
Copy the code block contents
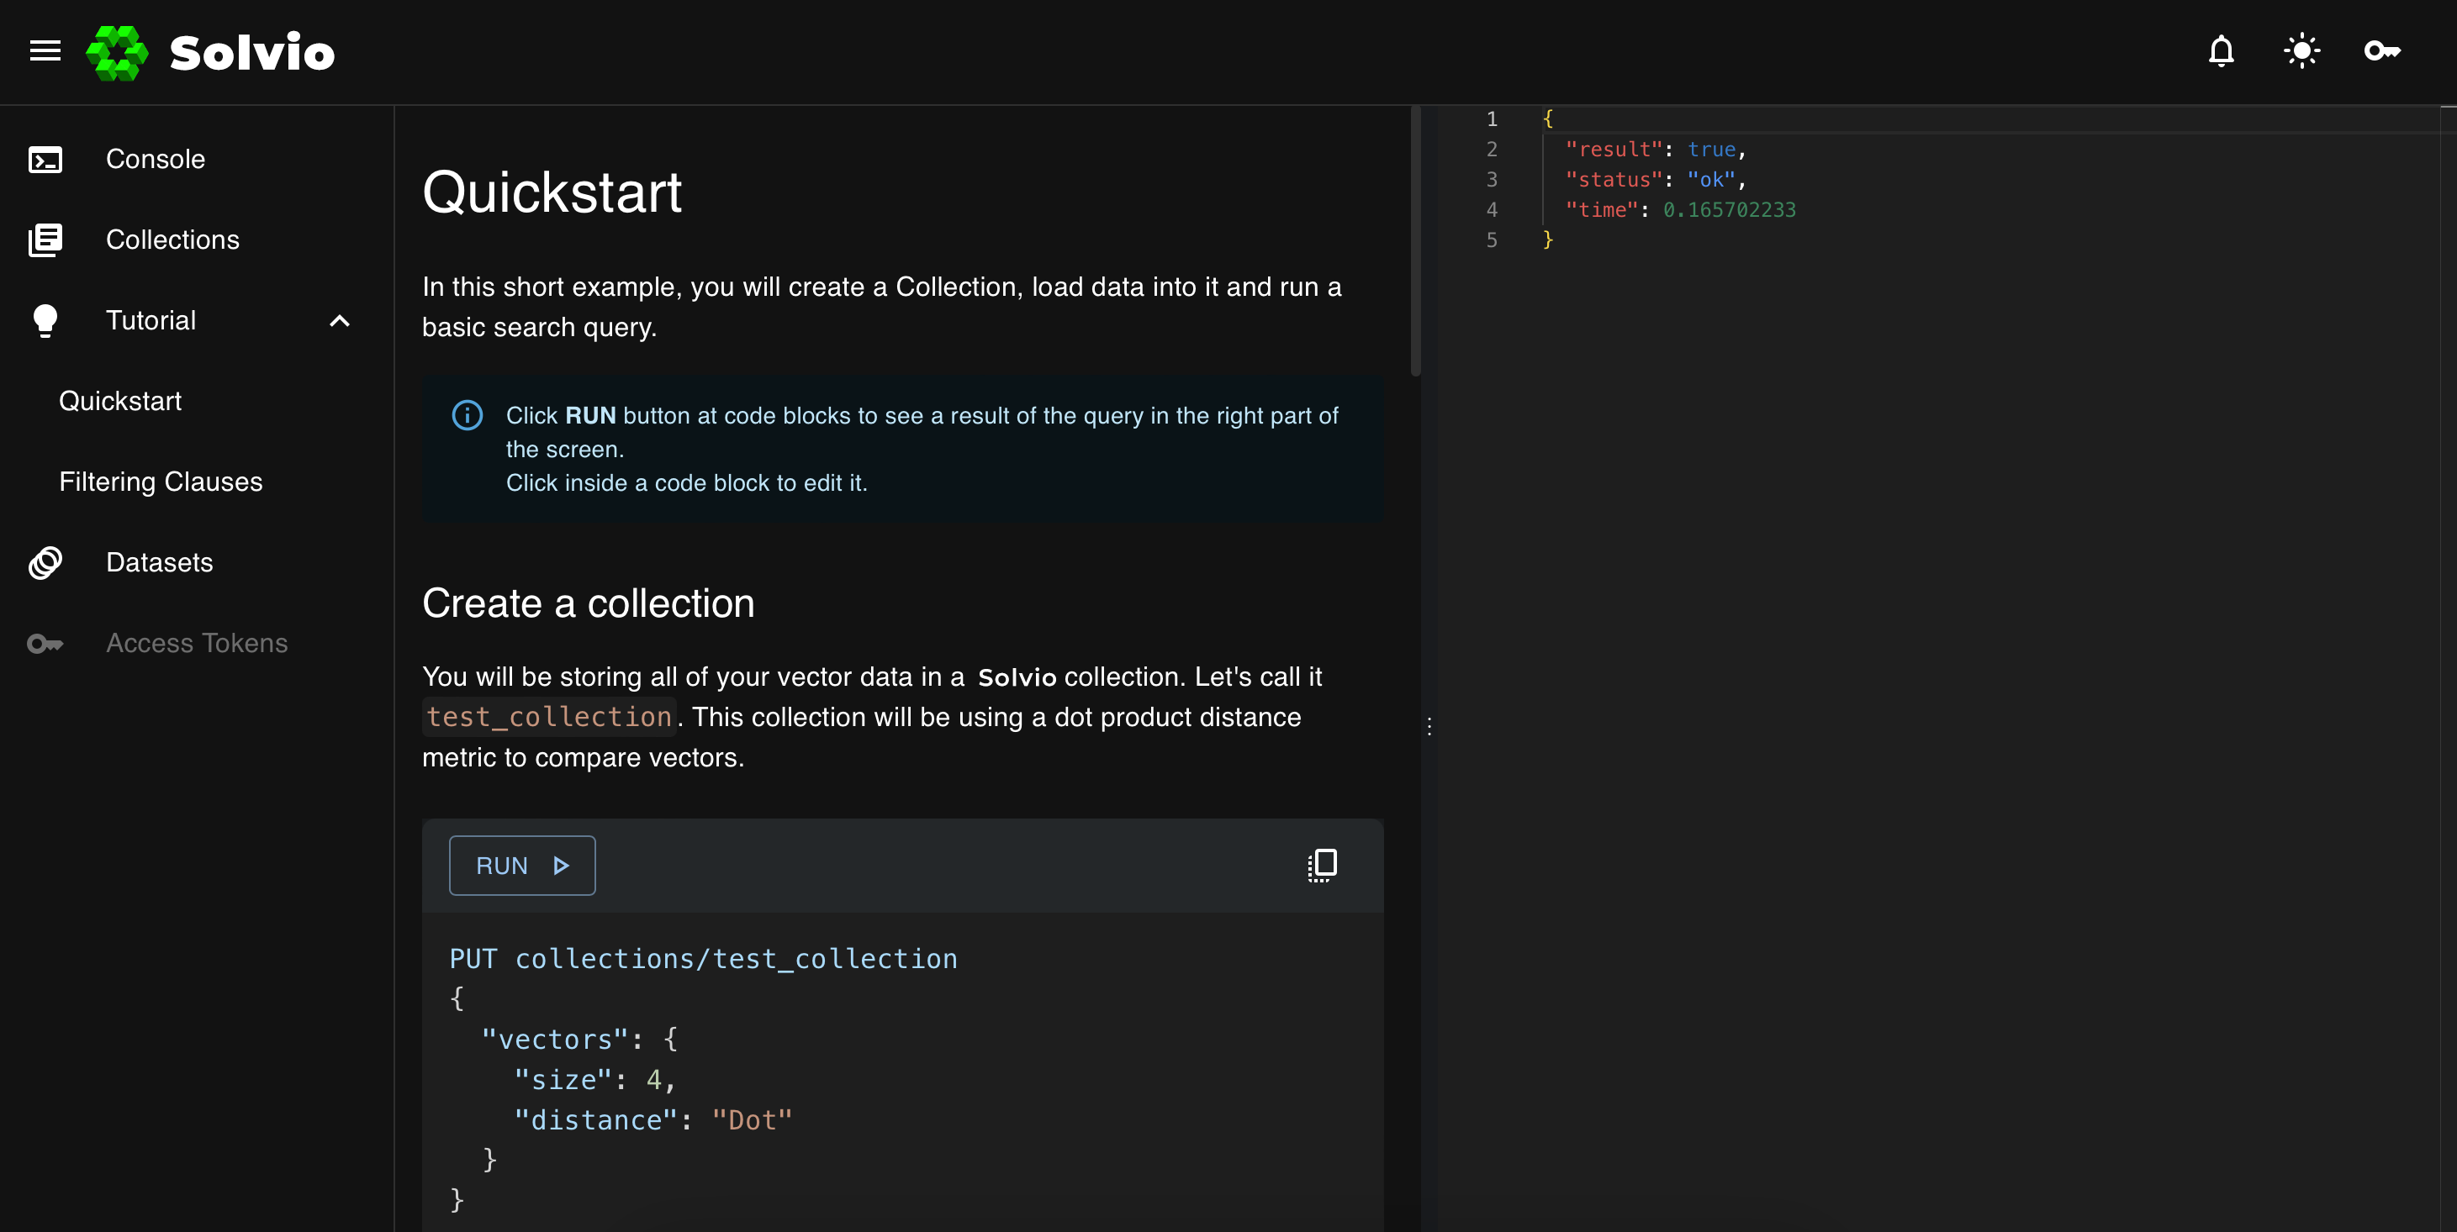tap(1322, 865)
